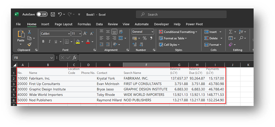
Task: Expand the Paste options arrow
Action: click(21, 44)
